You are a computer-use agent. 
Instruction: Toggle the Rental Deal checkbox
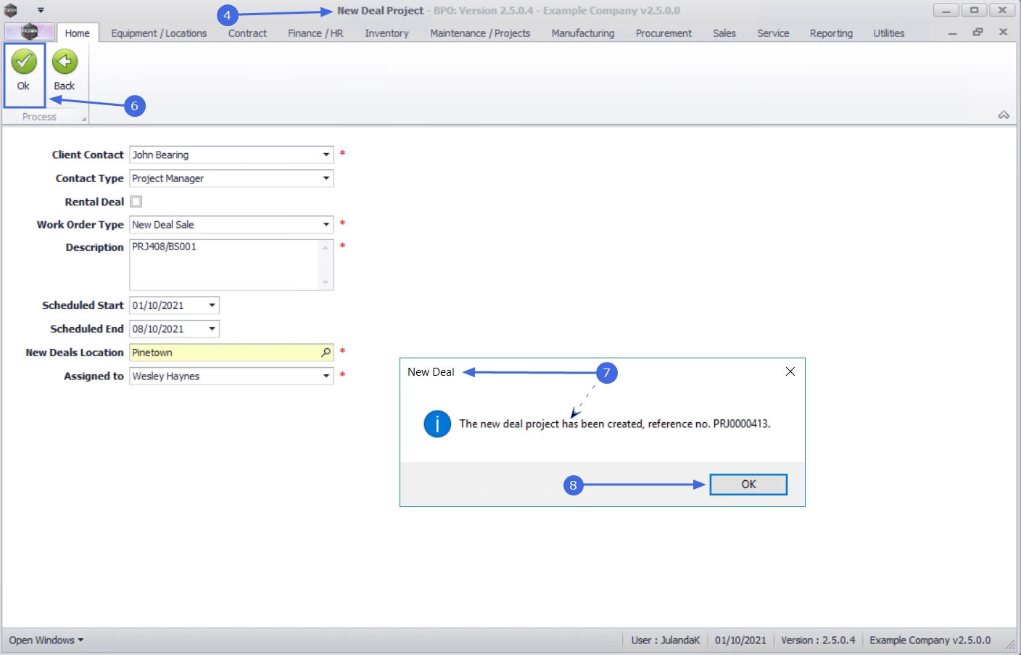click(x=136, y=202)
